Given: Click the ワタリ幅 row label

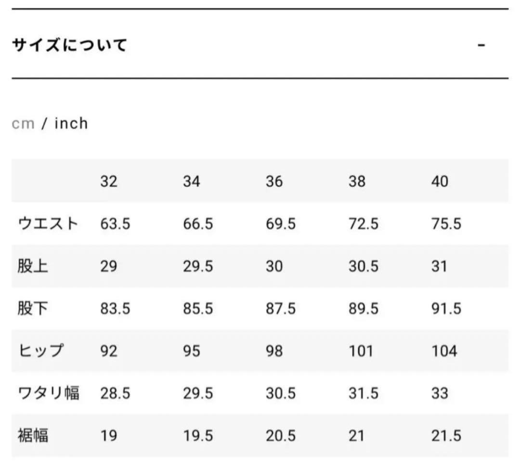Looking at the screenshot, I should (49, 393).
